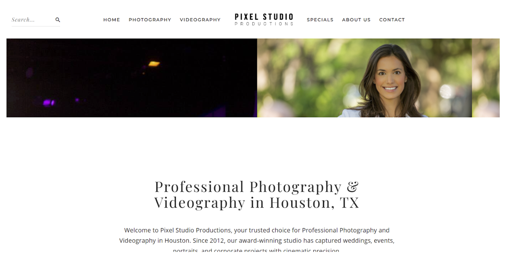The image size is (526, 255).
Task: Click the search magnifier icon
Action: [x=58, y=20]
